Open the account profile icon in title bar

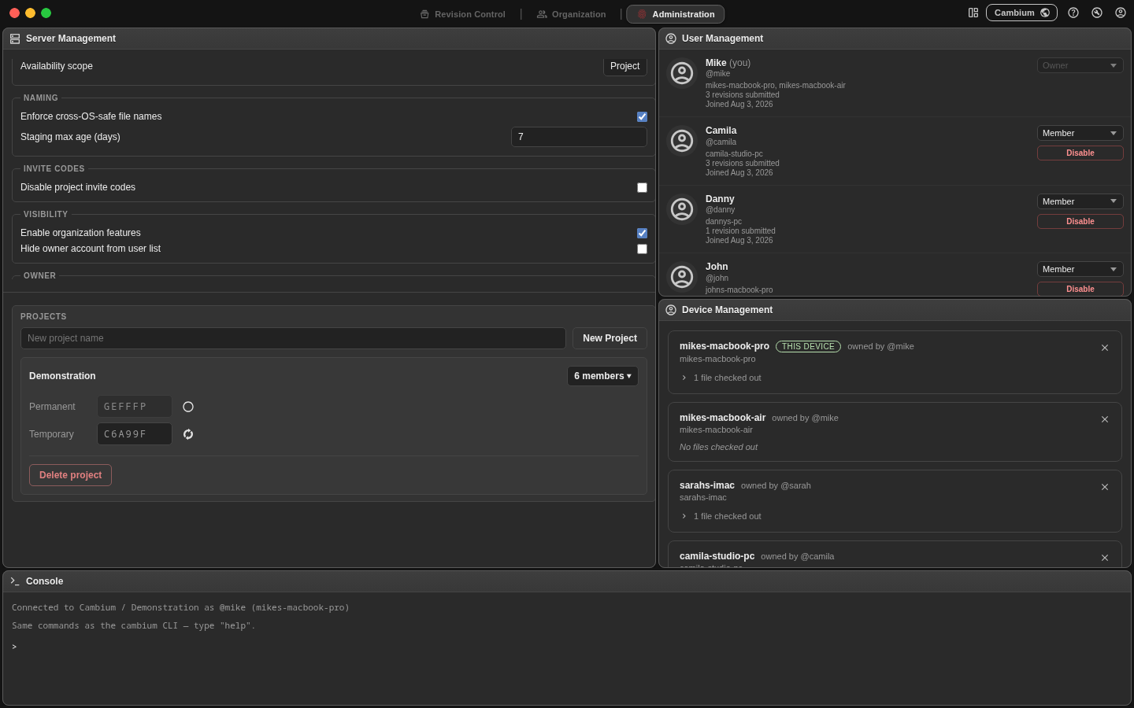pyautogui.click(x=1121, y=13)
